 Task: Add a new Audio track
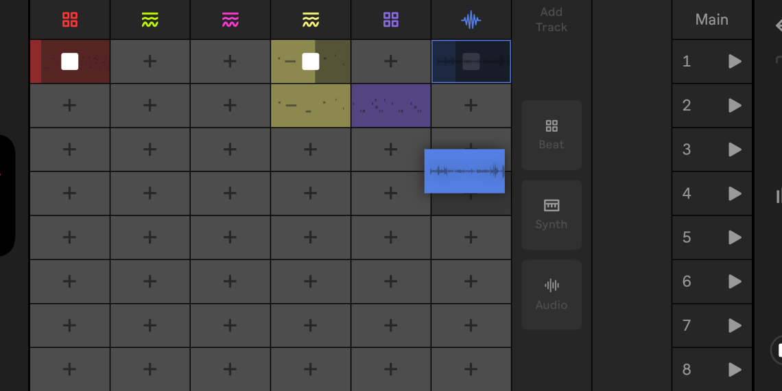[552, 295]
